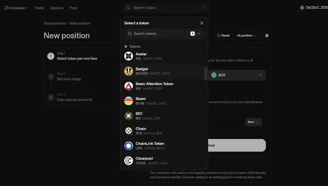Expand the v4 position dropdown
The width and height of the screenshot is (328, 186).
tap(247, 36)
